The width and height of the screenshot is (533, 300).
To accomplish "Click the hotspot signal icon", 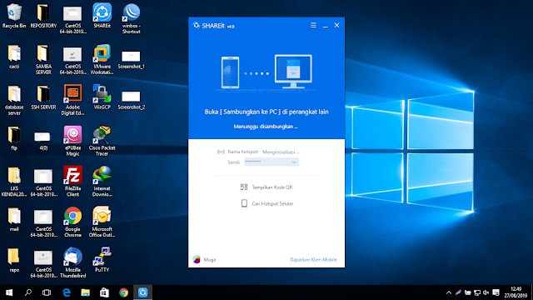I will click(x=221, y=152).
